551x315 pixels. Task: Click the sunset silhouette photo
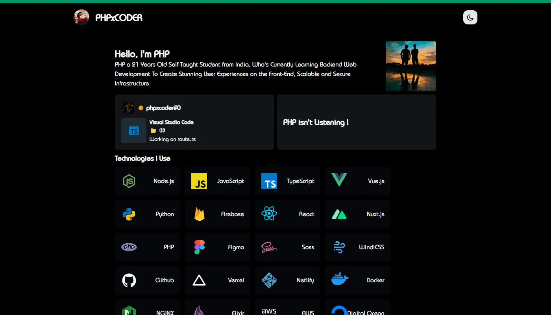tap(411, 66)
